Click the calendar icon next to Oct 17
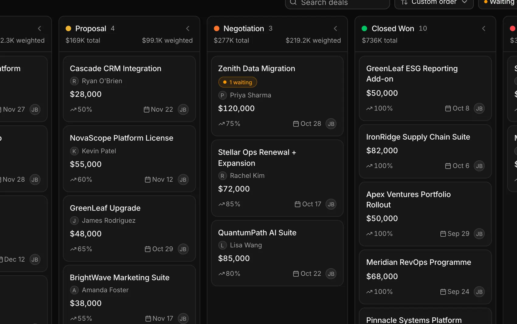This screenshot has width=517, height=324. [x=297, y=204]
